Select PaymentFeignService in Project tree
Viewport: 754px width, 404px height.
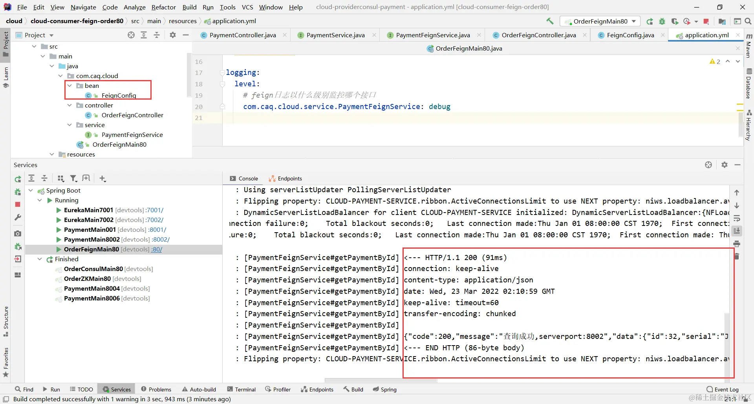132,135
